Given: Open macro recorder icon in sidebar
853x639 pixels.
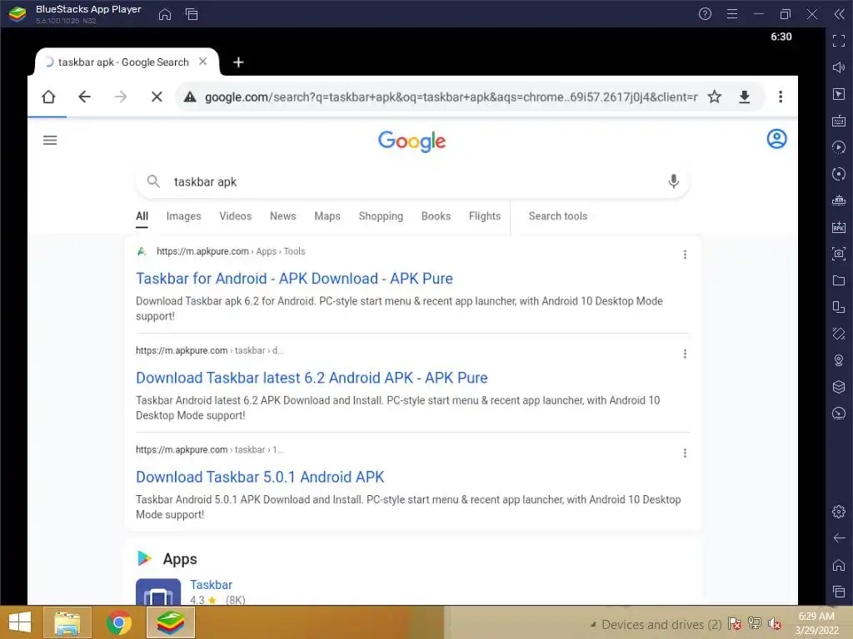Looking at the screenshot, I should tap(839, 147).
